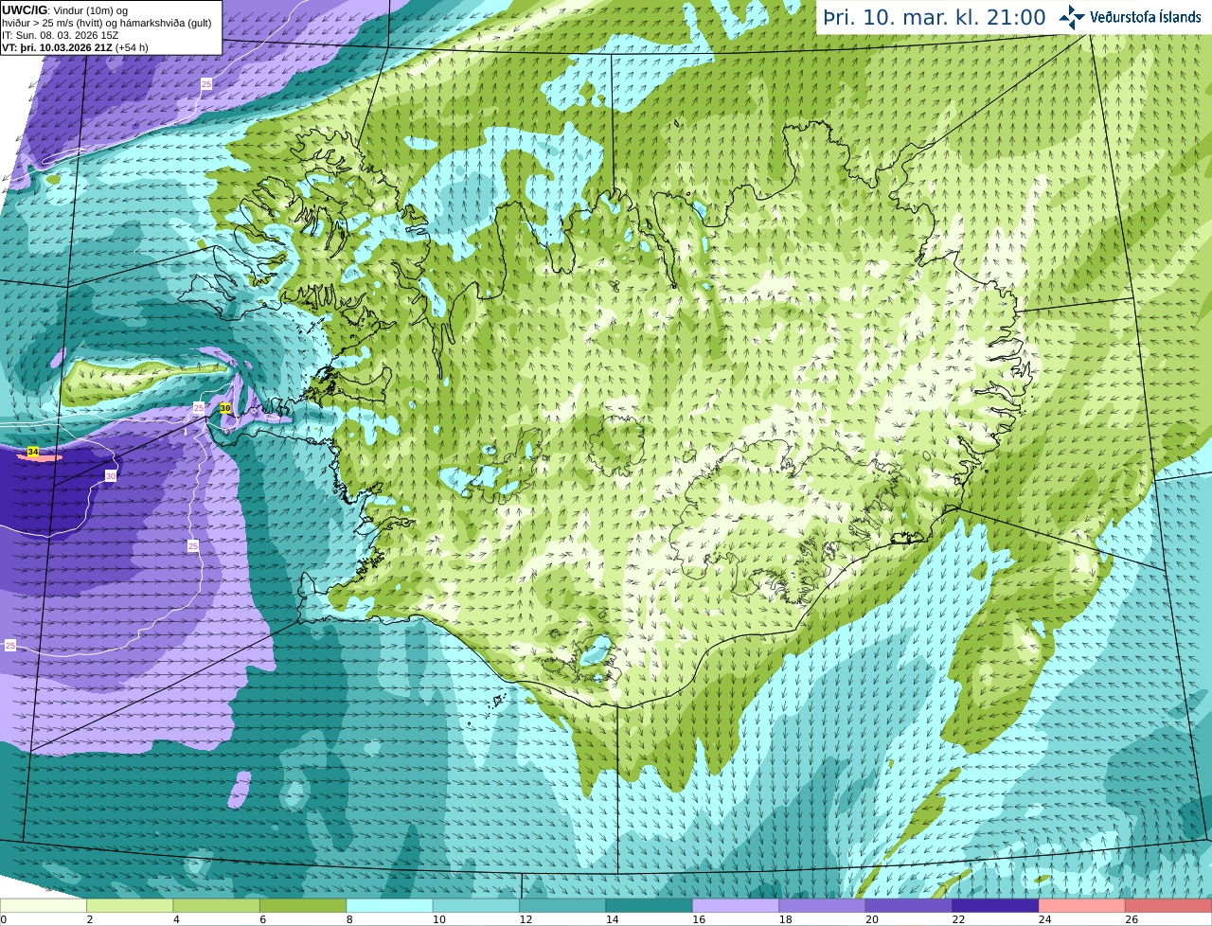This screenshot has height=926, width=1212.
Task: Pick the dark teal 14–16 m/s legend swatch
Action: [650, 905]
